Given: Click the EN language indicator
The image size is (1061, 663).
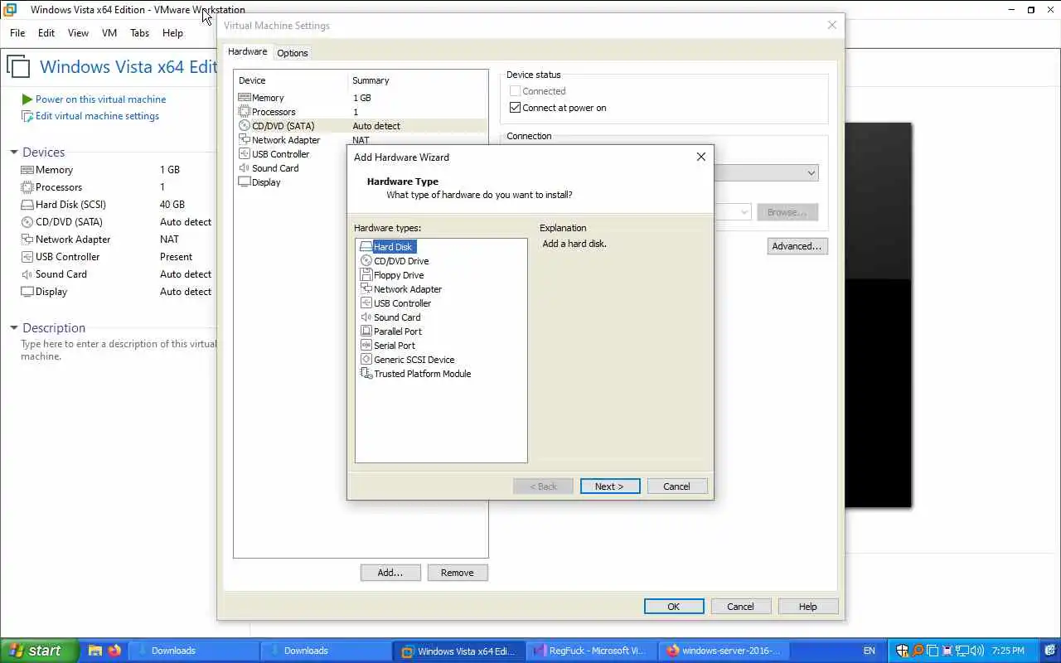Looking at the screenshot, I should (869, 651).
